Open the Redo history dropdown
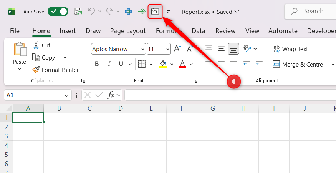 point(118,12)
